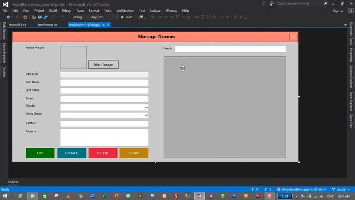Screen dimensions: 355x200
Task: Open the Server Explorer side tab
Action: (x=4, y=53)
